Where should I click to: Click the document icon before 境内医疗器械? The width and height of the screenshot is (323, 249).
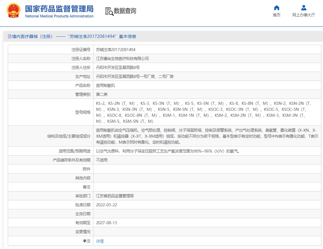tap(10, 36)
